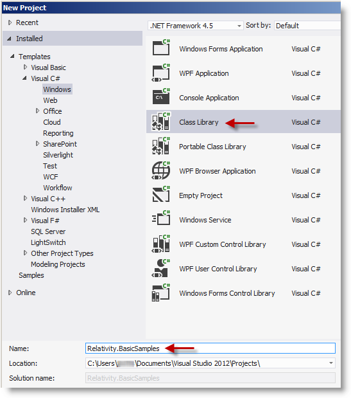The height and width of the screenshot is (398, 351).
Task: Click the WPF Application template icon
Action: click(161, 73)
